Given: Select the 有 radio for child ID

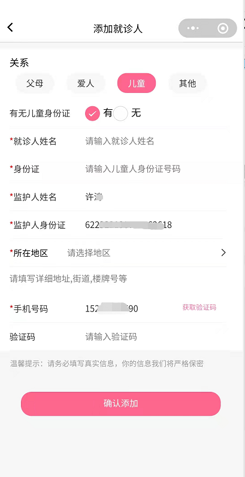Looking at the screenshot, I should click(x=92, y=114).
